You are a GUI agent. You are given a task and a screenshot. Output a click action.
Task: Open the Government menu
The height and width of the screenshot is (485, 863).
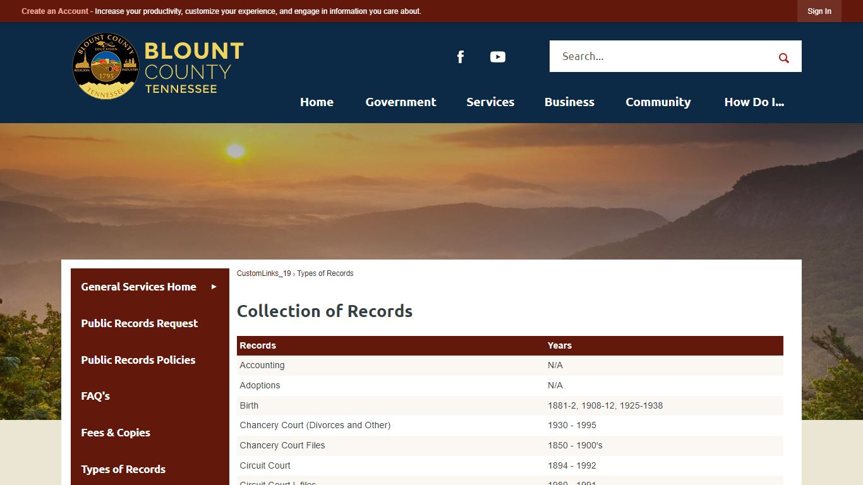(401, 102)
